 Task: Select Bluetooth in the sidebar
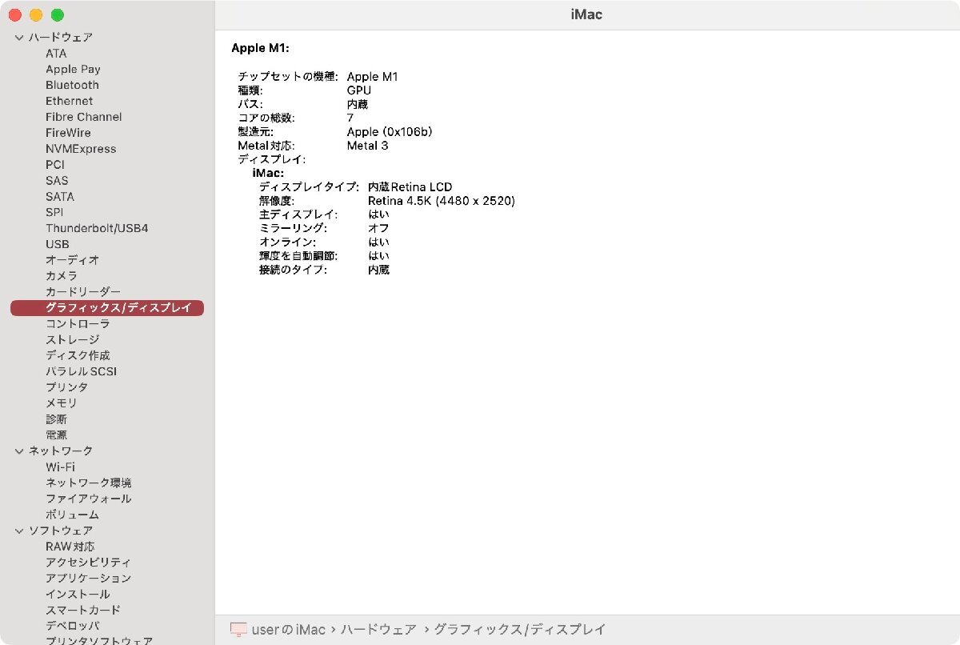pos(72,85)
